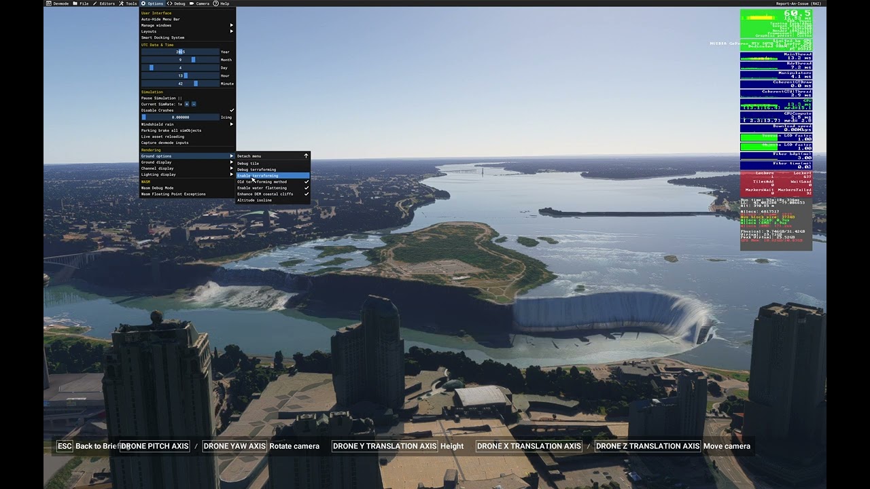Click the DRONE Z TRANSLATION AXIS label

click(x=648, y=446)
